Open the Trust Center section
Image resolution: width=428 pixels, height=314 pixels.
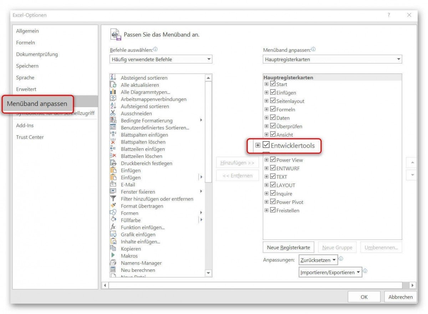click(x=30, y=137)
